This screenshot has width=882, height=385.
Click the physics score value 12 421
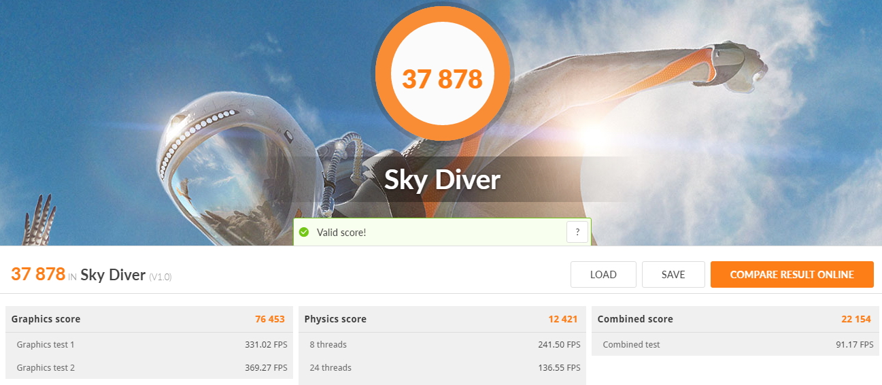pos(563,319)
